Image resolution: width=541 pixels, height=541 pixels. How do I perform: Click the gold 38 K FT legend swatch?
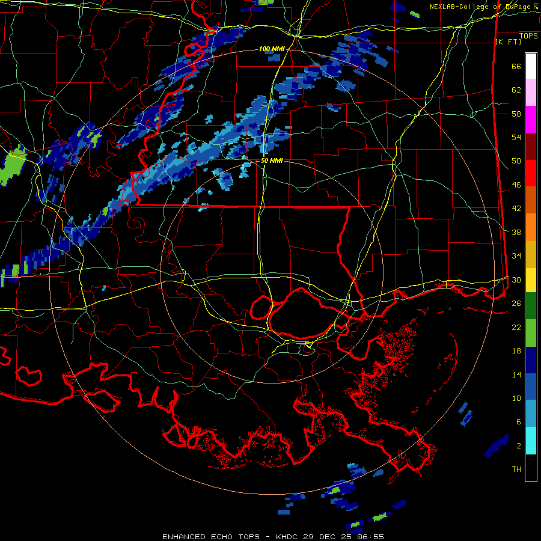coord(531,255)
